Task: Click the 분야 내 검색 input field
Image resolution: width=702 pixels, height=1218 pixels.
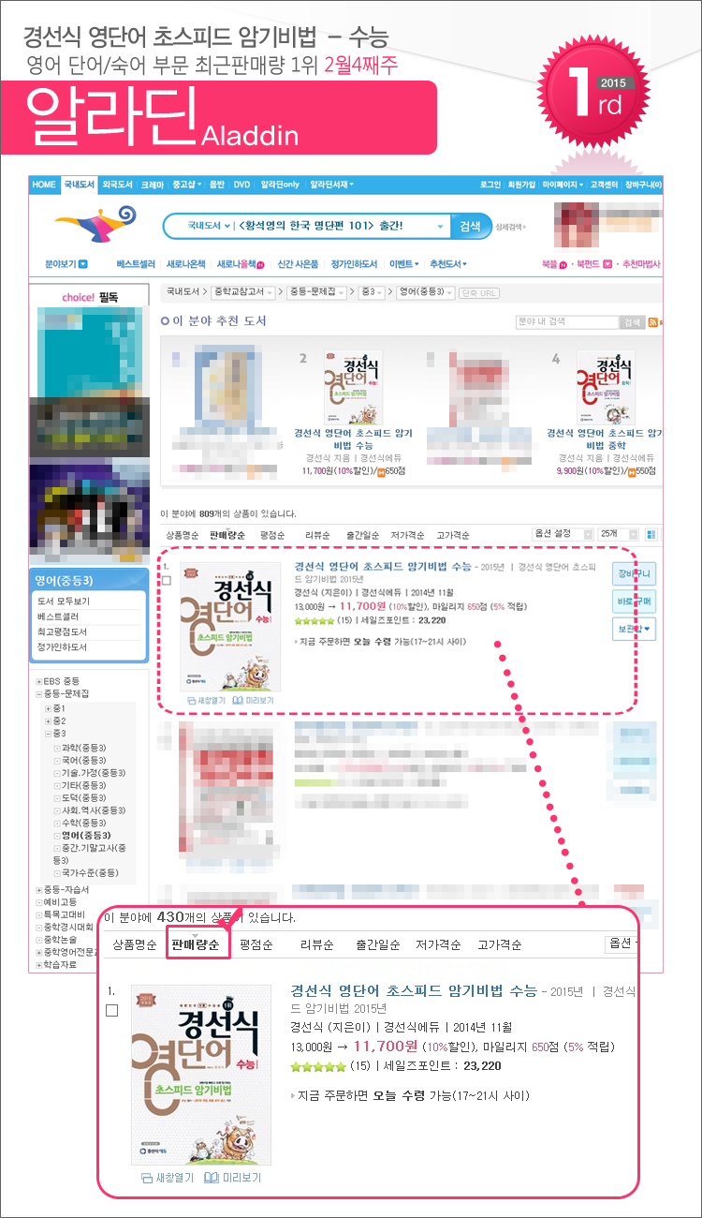Action: [565, 322]
